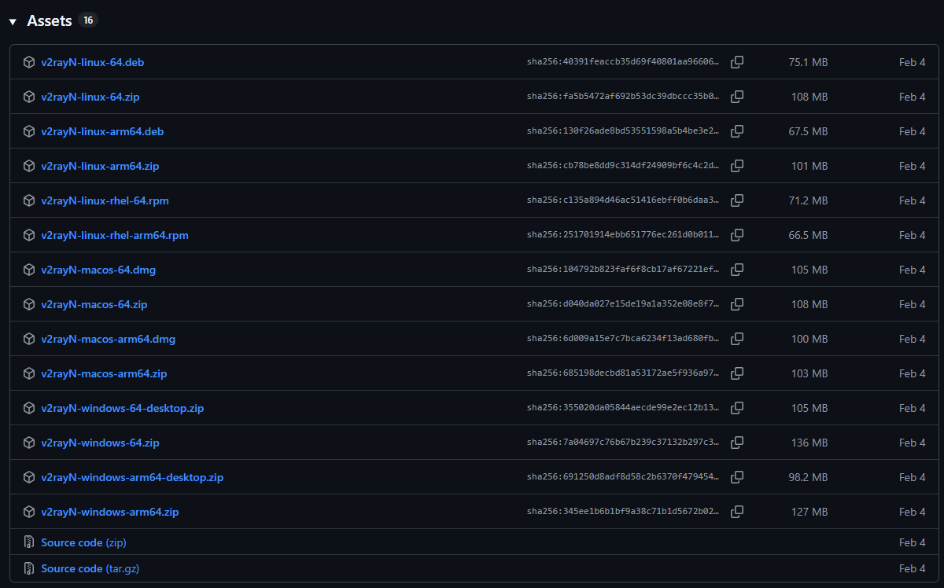Download v2rayN-windows-arm64-desktop.zip

point(132,477)
